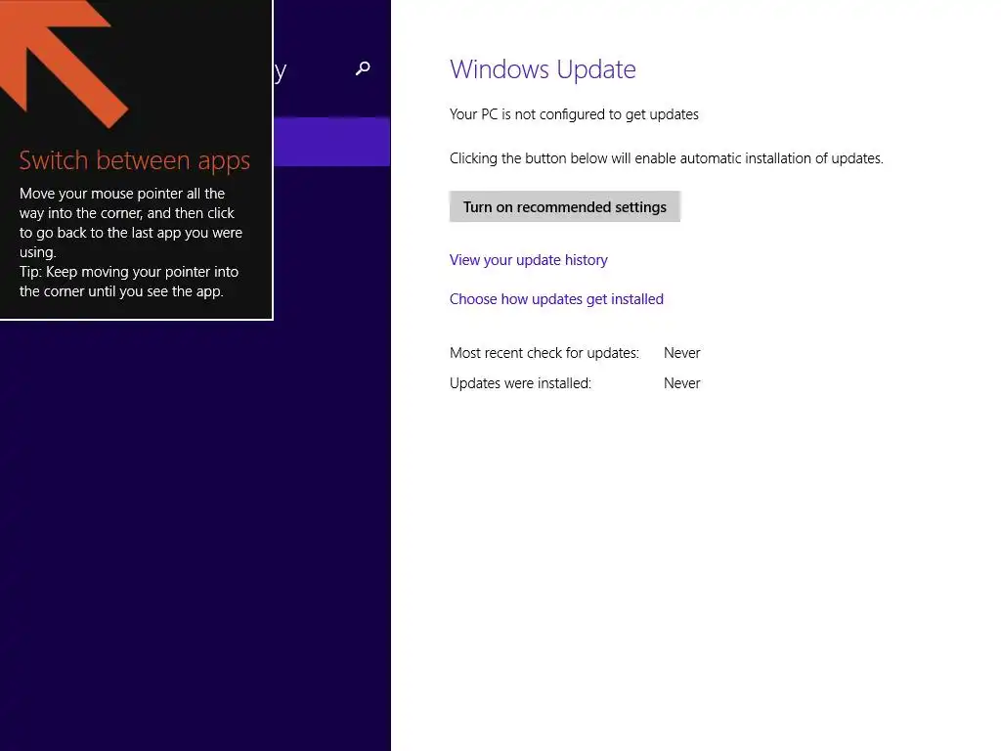Click 'Updates were installed:' label
The image size is (1001, 751).
point(520,383)
